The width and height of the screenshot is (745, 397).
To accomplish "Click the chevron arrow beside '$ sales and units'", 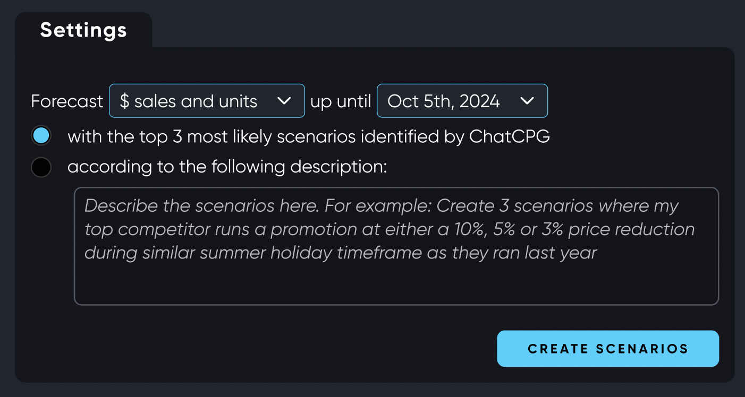I will (x=284, y=101).
